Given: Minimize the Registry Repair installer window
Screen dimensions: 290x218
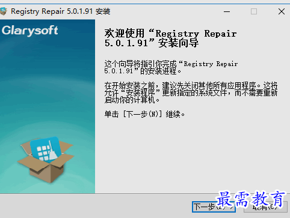Looking at the screenshot, I should 227,11.
